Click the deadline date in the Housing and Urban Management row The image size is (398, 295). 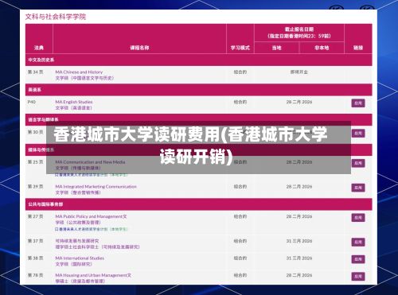coord(299,275)
